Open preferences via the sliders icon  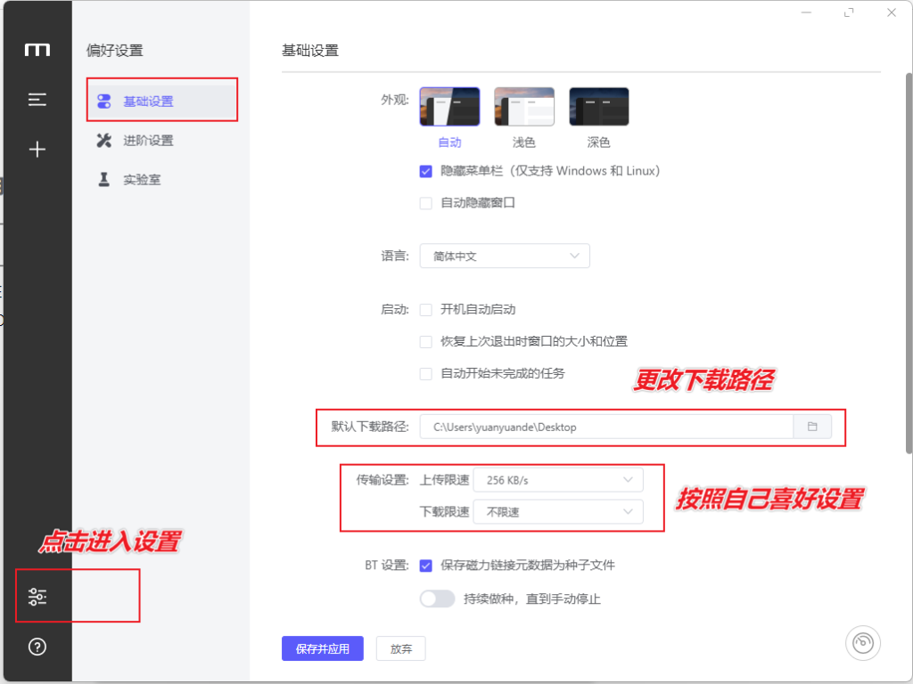pyautogui.click(x=37, y=596)
